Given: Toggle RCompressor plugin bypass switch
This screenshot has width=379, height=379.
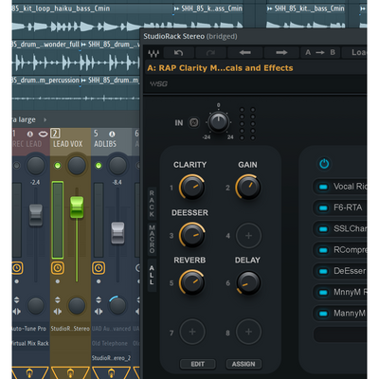Looking at the screenshot, I should [x=323, y=250].
